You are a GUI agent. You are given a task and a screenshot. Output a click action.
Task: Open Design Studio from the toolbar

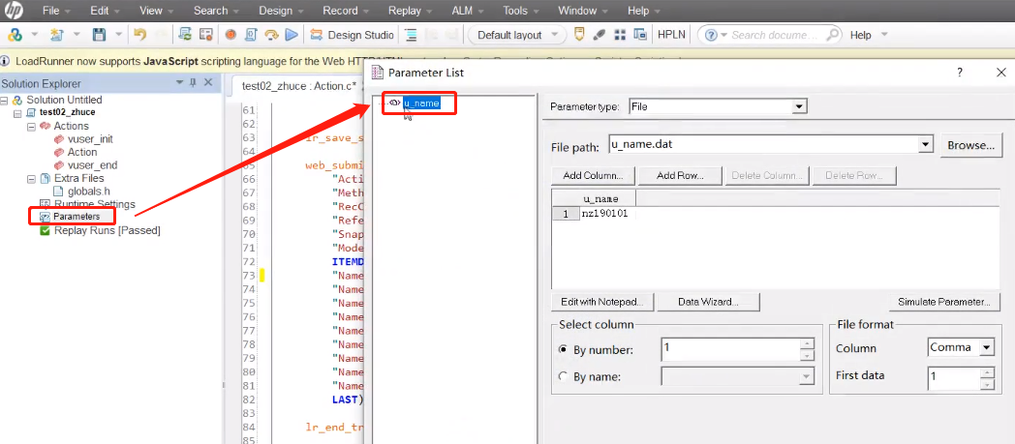[x=352, y=35]
